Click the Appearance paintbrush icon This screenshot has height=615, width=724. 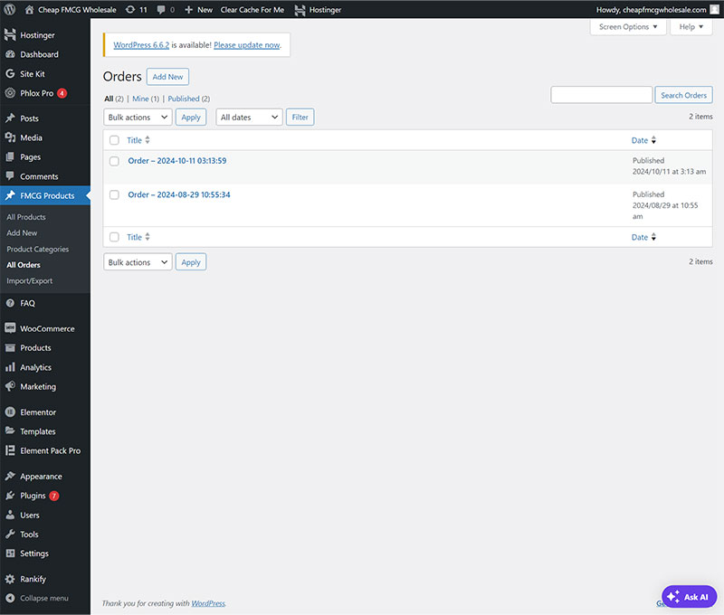pyautogui.click(x=10, y=476)
